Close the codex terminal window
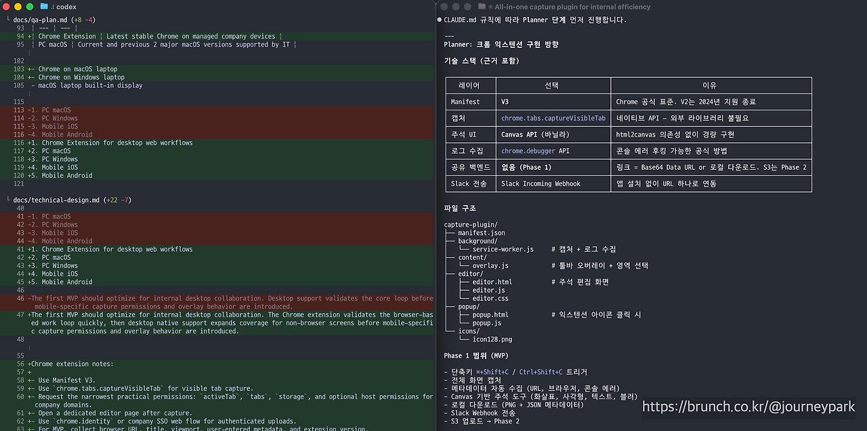 tap(7, 6)
